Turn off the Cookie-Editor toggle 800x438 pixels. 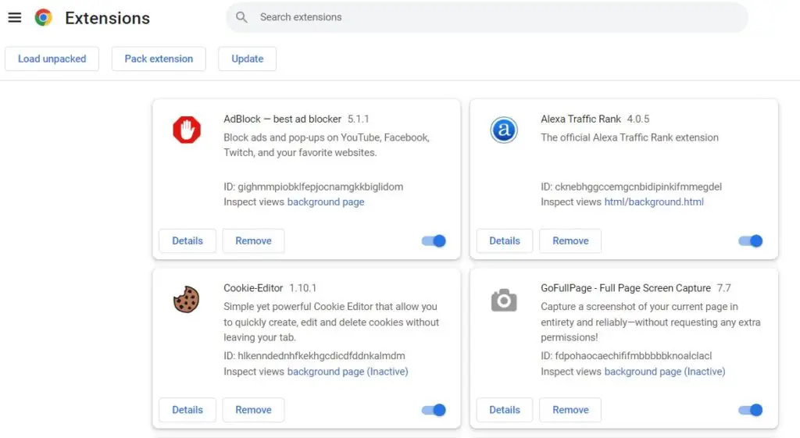coord(434,410)
